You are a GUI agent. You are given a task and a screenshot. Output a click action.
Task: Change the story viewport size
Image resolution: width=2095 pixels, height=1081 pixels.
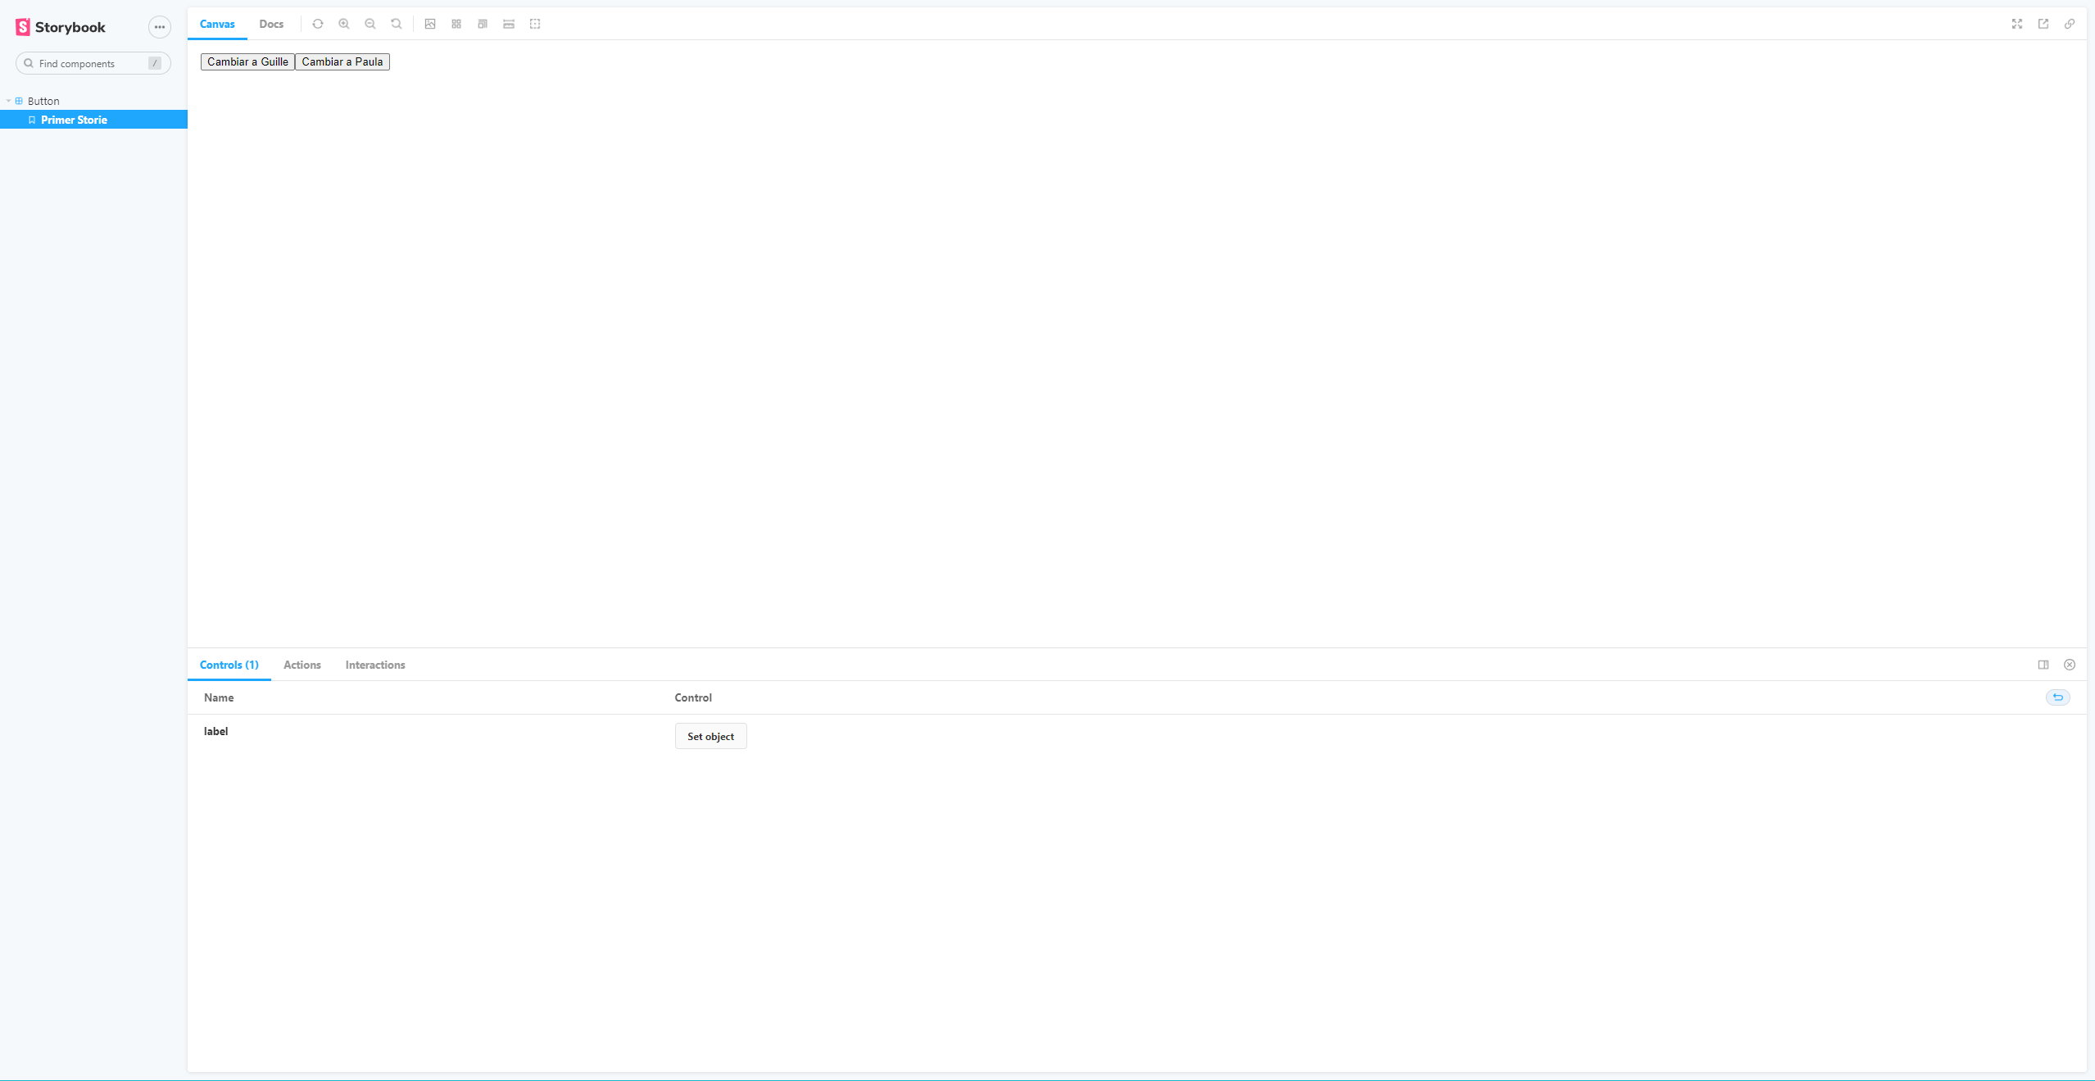[x=483, y=24]
